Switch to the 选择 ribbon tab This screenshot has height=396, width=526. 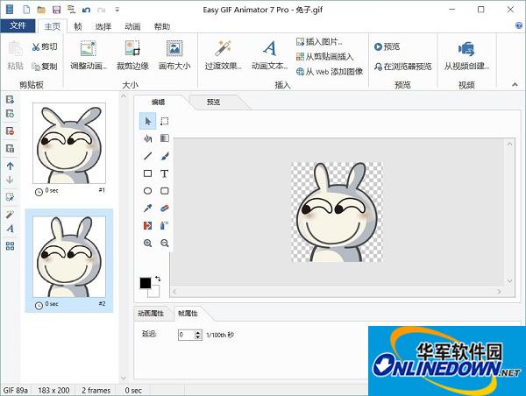[x=103, y=26]
